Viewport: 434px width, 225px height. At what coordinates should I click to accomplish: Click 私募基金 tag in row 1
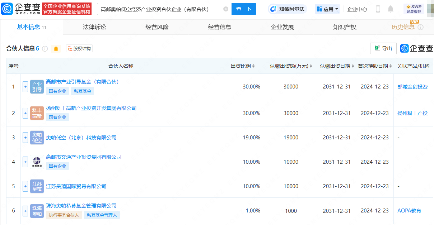point(83,91)
